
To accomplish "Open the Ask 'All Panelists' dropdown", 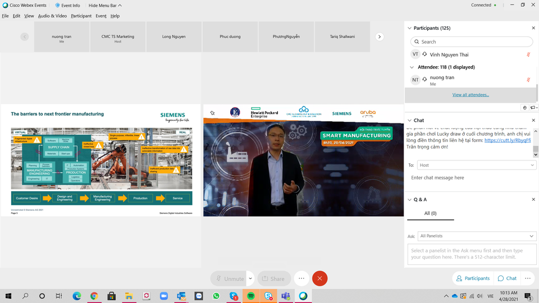I will pos(477,236).
